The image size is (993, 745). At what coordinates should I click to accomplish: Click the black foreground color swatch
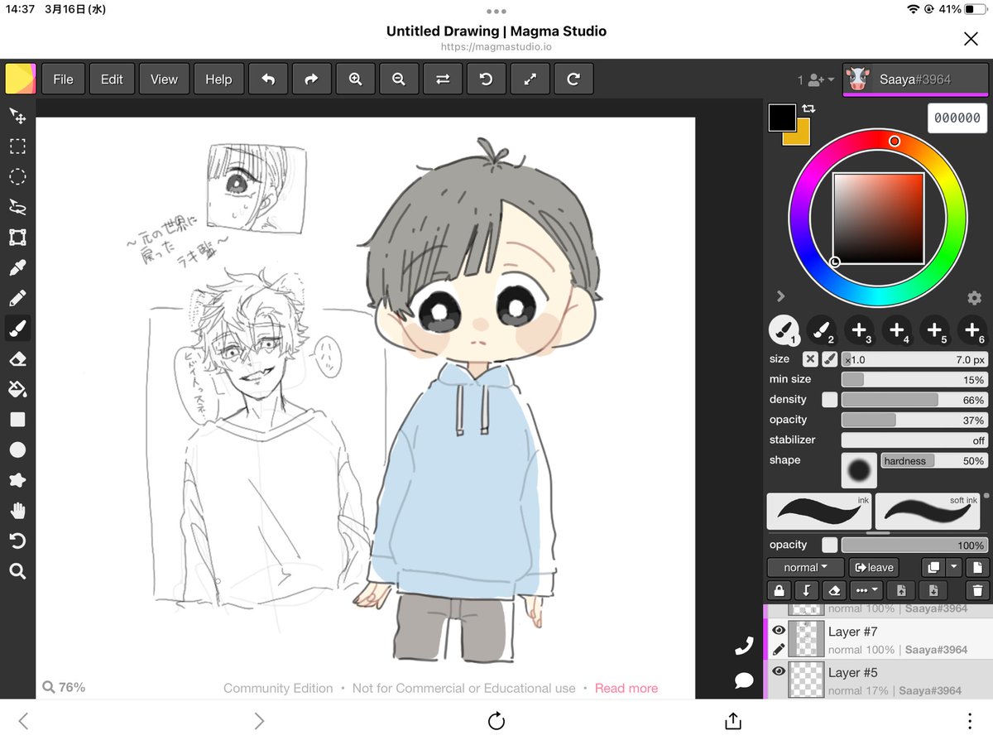pyautogui.click(x=782, y=117)
